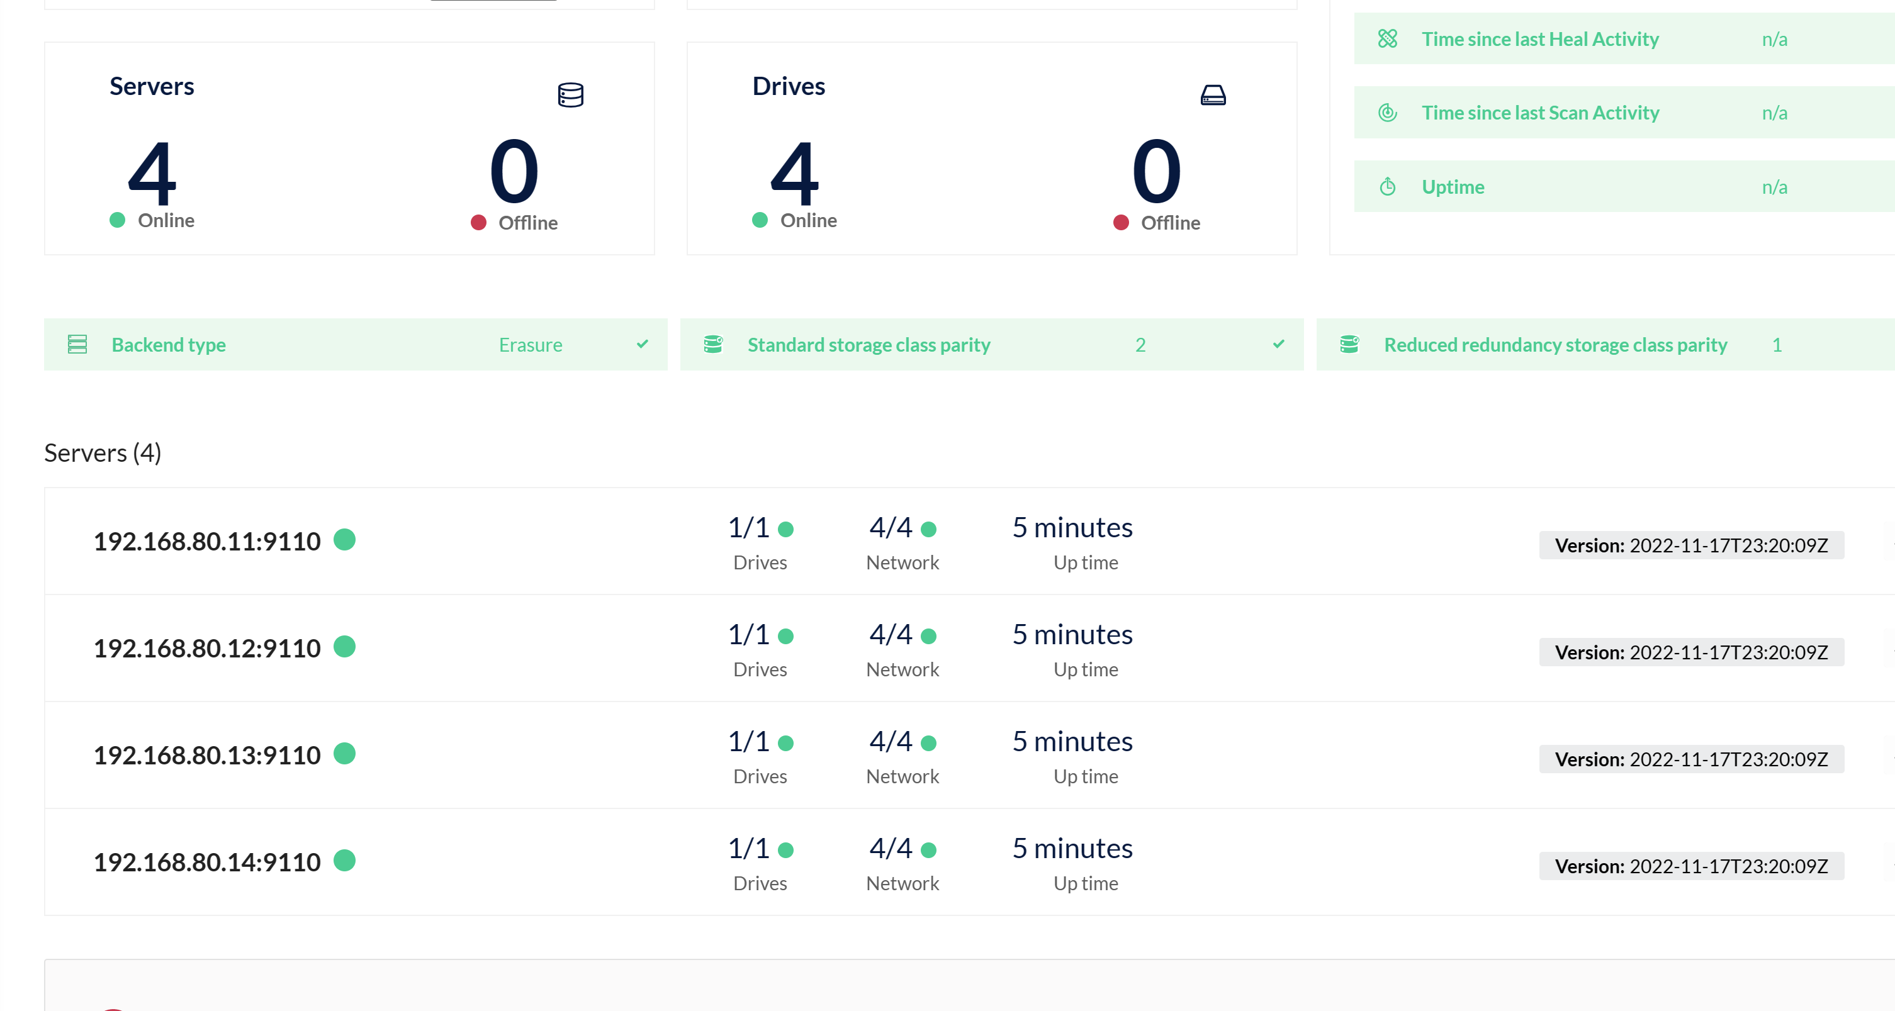The height and width of the screenshot is (1011, 1895).
Task: Click the Backend type label
Action: (x=169, y=345)
